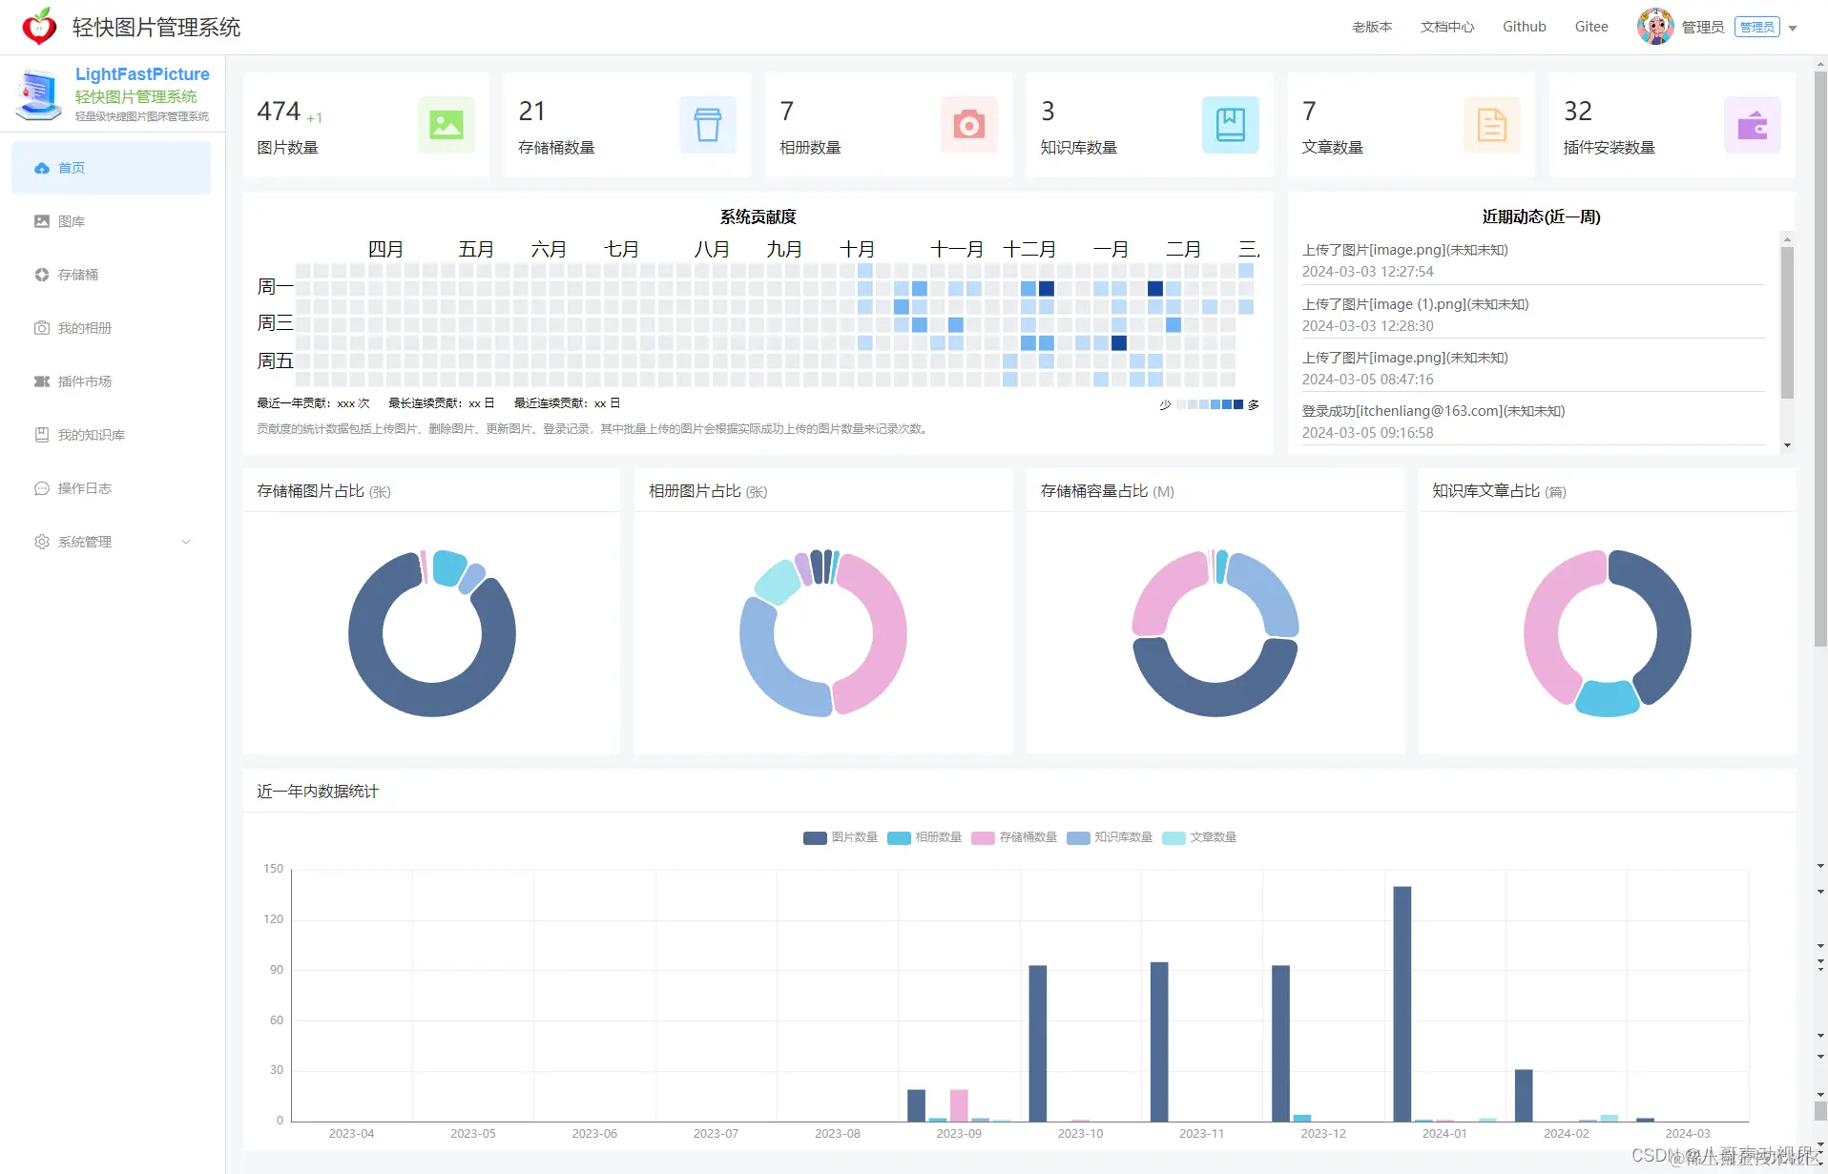1828x1174 pixels.
Task: Click the 插件市场 sidebar video icon
Action: (42, 381)
